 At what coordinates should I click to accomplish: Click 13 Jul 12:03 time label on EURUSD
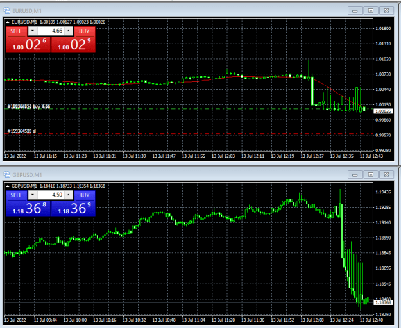(x=223, y=156)
